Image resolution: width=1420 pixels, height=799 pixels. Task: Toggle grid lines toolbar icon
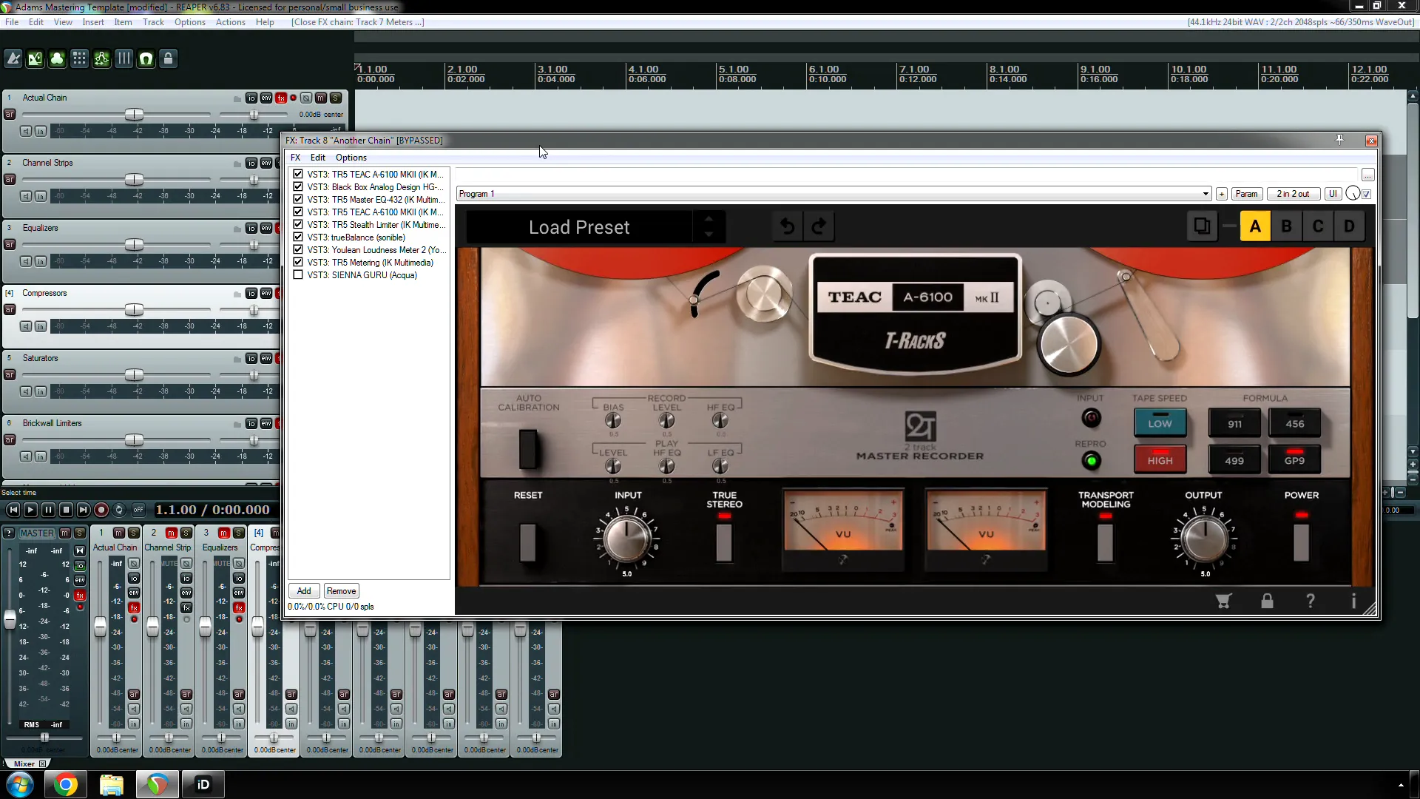pyautogui.click(x=79, y=58)
